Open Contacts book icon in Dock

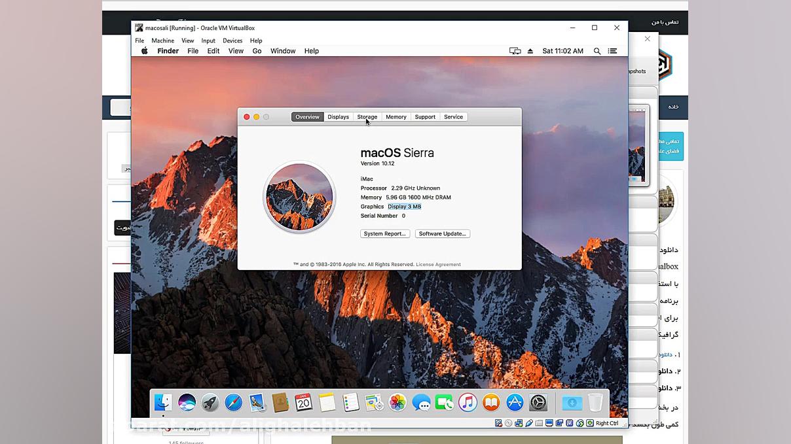[280, 402]
